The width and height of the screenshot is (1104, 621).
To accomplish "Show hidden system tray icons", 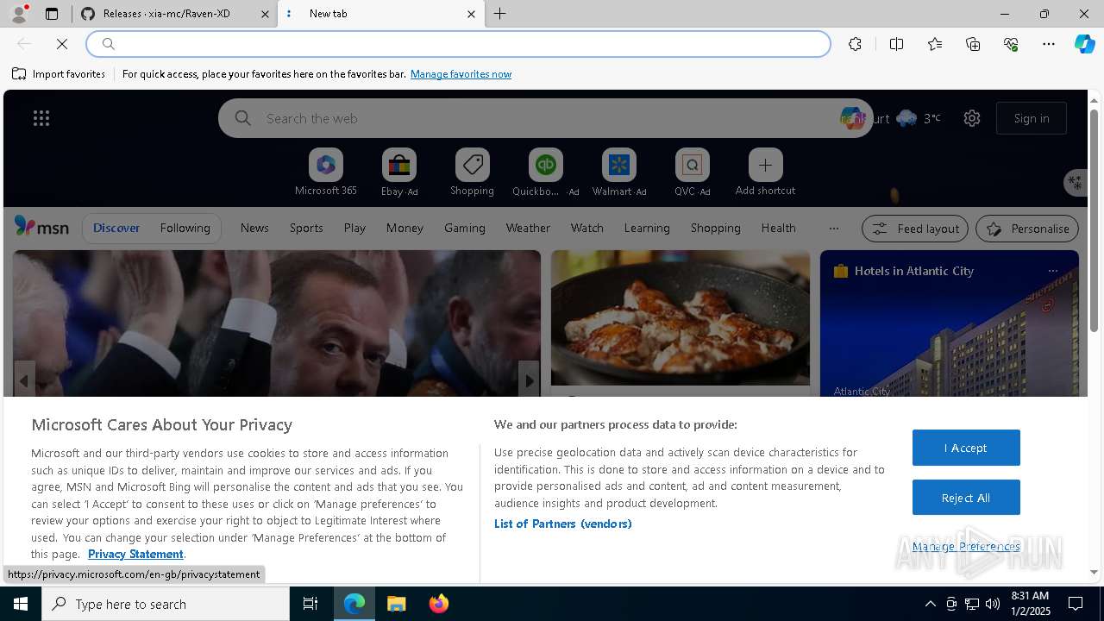I will pyautogui.click(x=930, y=604).
